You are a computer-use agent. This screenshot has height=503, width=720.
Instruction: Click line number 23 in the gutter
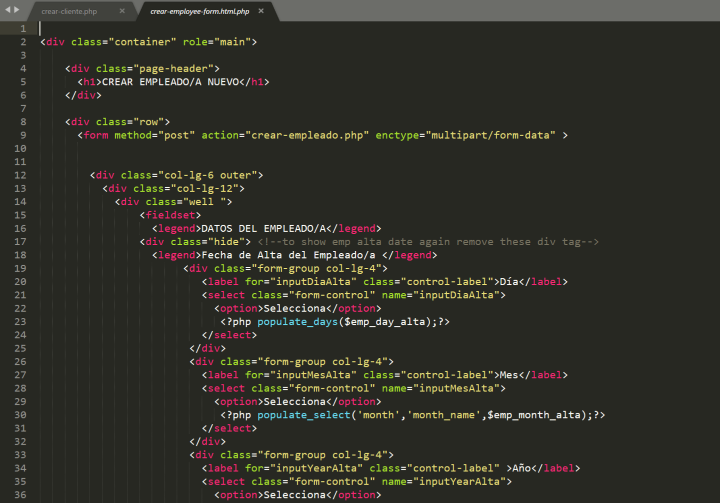click(20, 322)
